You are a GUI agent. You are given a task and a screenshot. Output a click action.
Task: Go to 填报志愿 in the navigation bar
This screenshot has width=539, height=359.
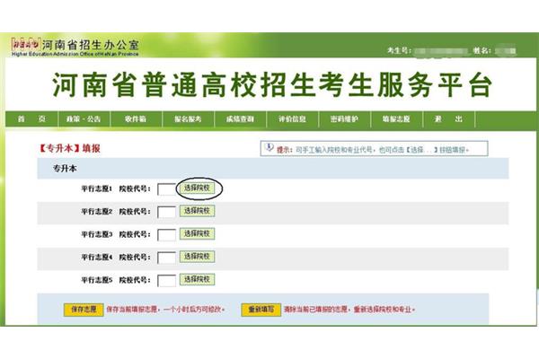tap(396, 118)
